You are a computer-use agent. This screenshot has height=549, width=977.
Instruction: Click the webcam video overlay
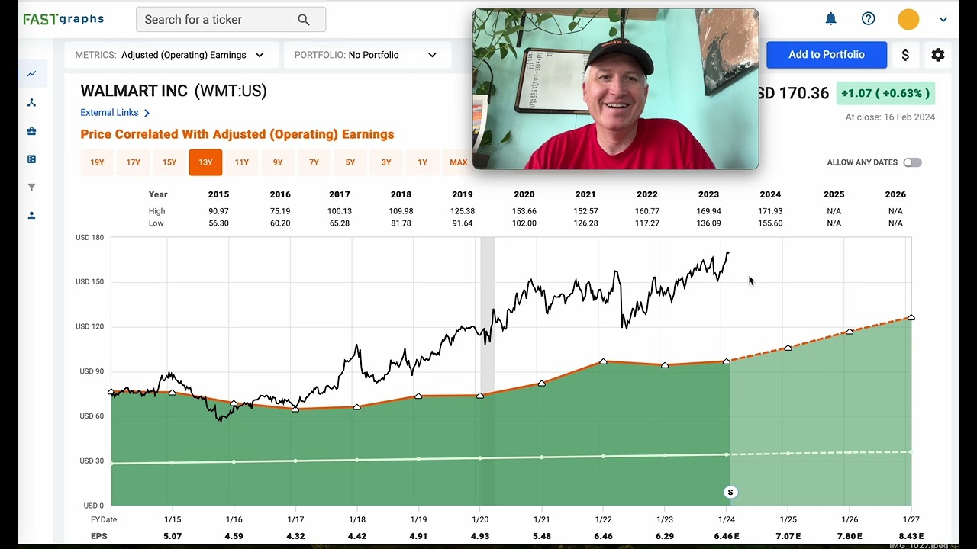coord(615,89)
